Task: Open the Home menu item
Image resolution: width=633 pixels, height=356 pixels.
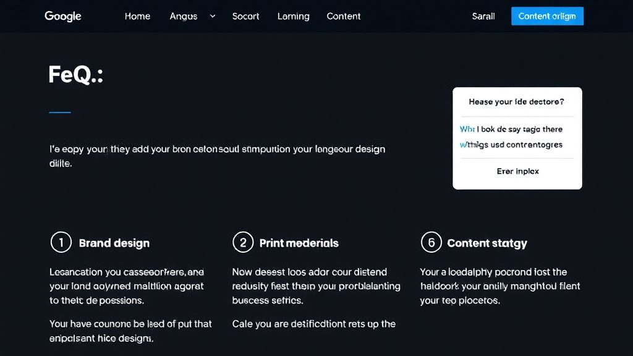Action: pyautogui.click(x=137, y=16)
